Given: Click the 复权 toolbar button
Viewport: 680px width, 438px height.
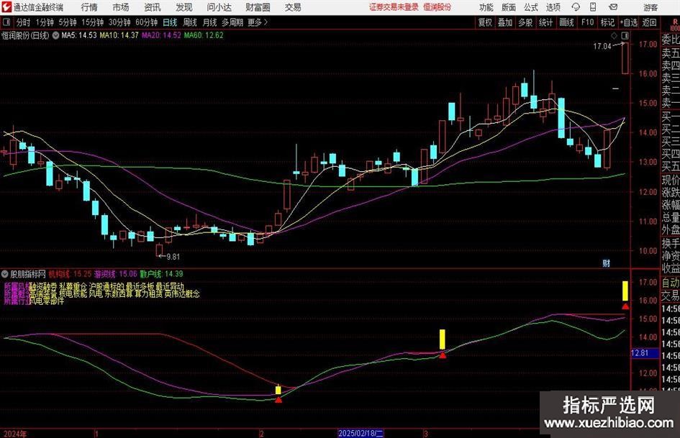Looking at the screenshot, I should (485, 22).
